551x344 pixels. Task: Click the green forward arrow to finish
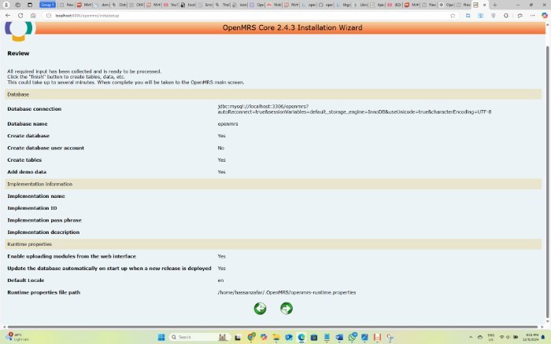pyautogui.click(x=286, y=309)
